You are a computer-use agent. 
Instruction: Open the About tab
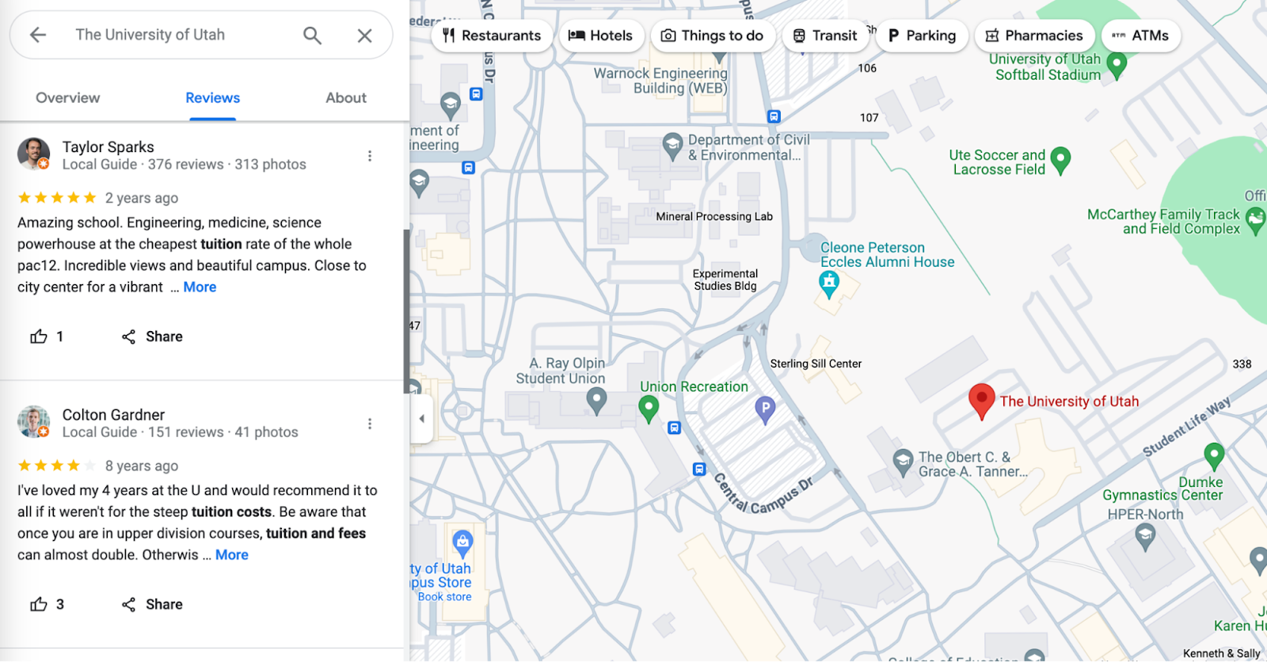(346, 97)
